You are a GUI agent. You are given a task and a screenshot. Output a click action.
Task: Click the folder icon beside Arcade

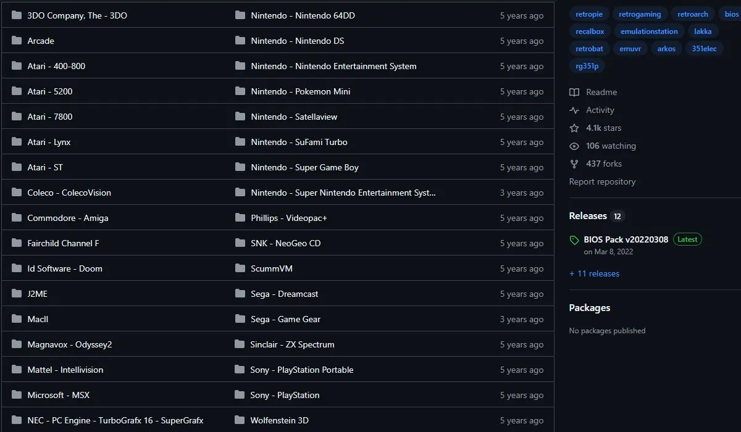pos(17,41)
